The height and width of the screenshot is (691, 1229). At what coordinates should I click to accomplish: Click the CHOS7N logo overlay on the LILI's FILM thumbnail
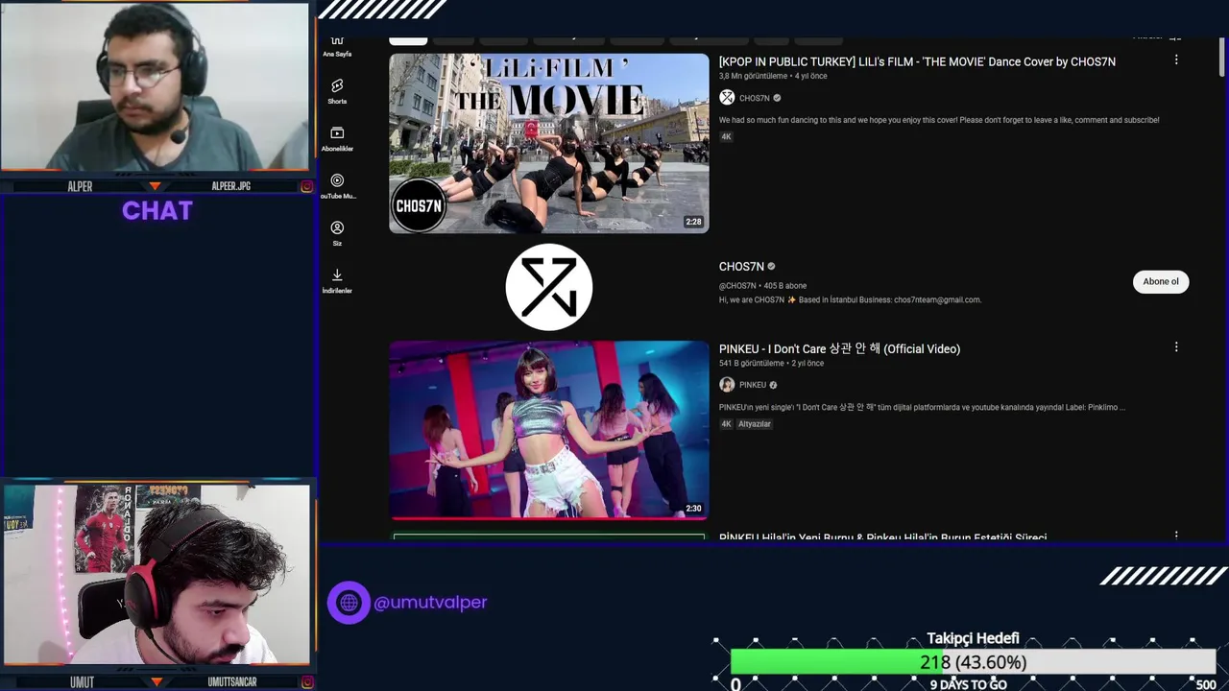419,205
